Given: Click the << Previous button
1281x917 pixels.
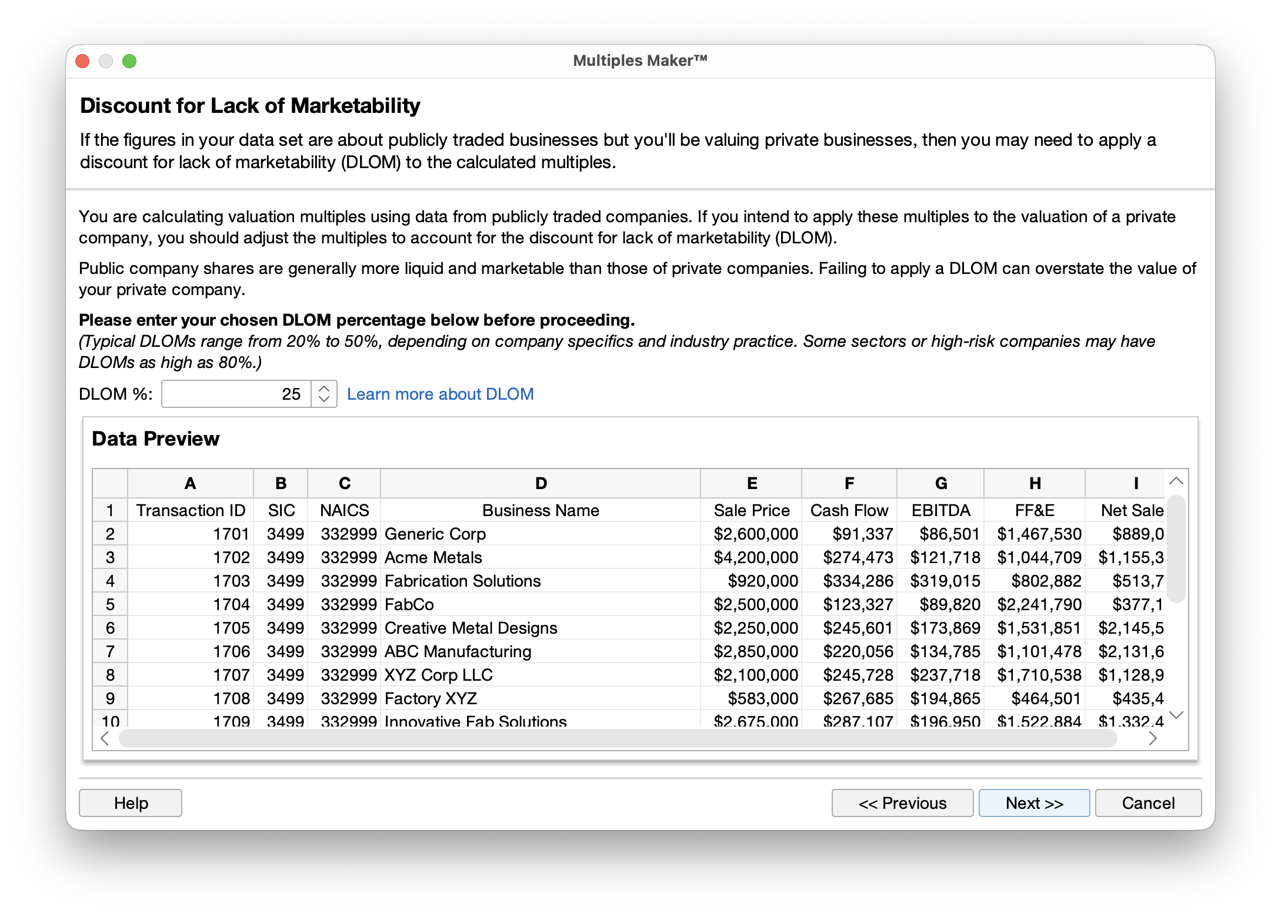Looking at the screenshot, I should pyautogui.click(x=903, y=803).
